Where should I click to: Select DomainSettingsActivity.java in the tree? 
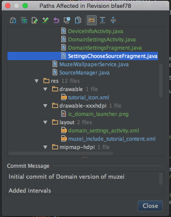(102, 40)
